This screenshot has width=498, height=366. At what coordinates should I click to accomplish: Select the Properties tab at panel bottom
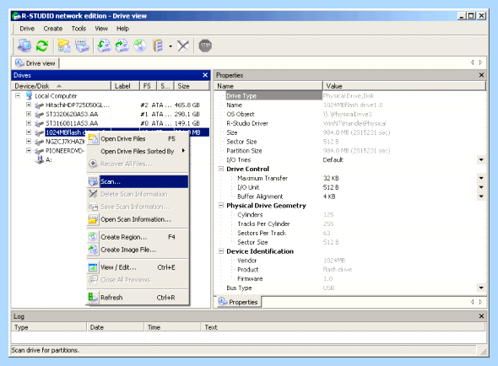coord(239,302)
